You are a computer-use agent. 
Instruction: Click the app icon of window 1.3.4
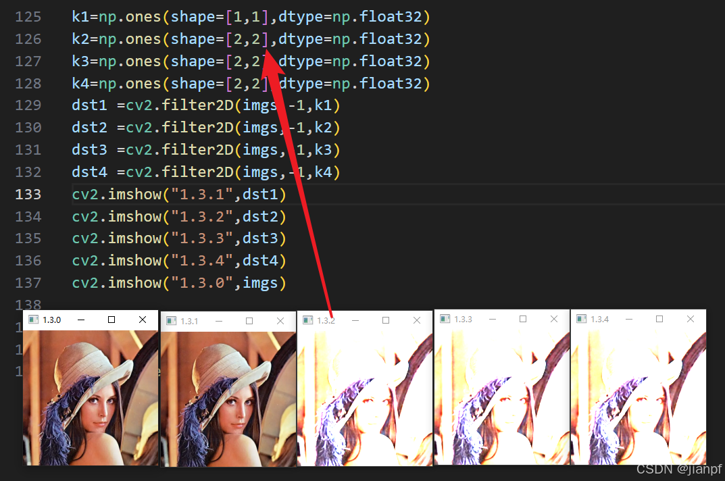click(581, 319)
